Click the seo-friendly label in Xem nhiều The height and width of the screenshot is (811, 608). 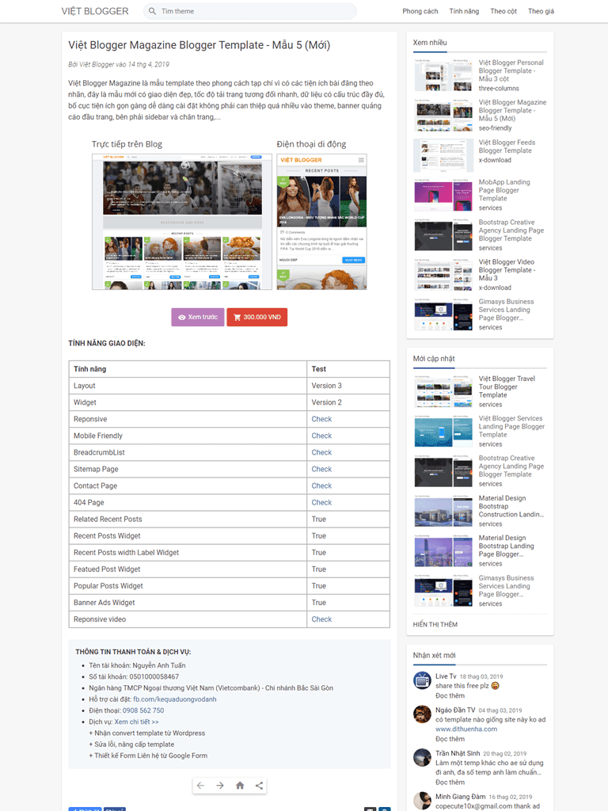(496, 128)
